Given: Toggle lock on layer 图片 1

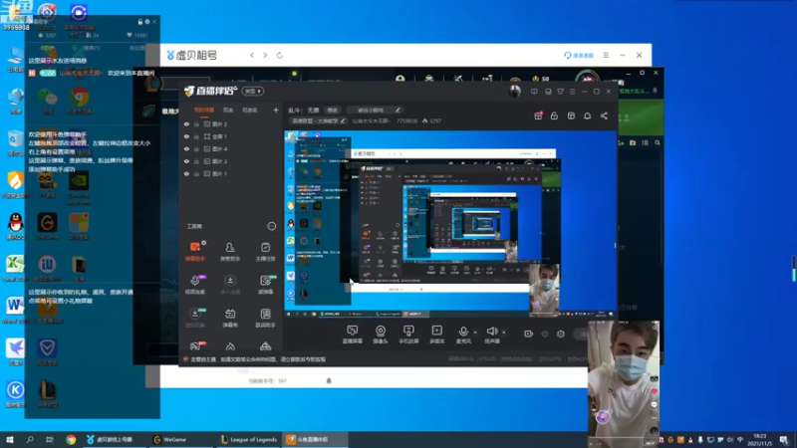Looking at the screenshot, I should point(196,173).
